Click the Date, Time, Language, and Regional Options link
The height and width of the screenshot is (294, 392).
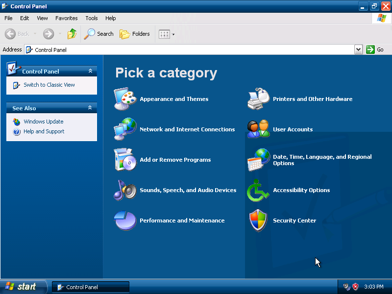(322, 160)
